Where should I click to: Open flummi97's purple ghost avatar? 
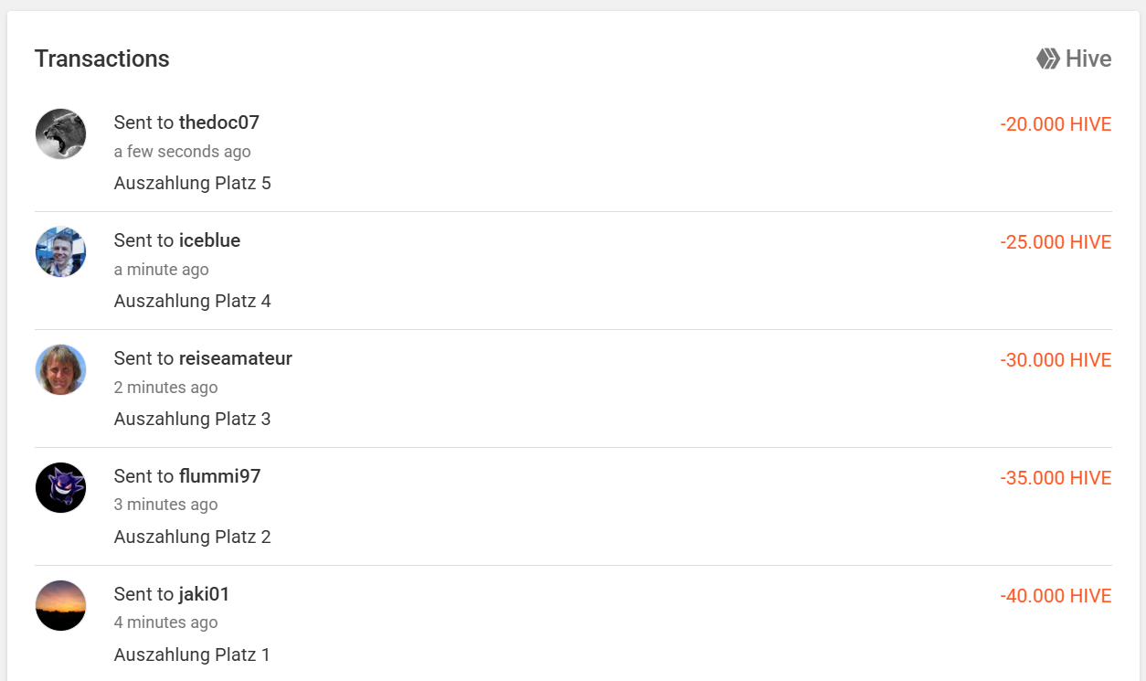click(61, 488)
